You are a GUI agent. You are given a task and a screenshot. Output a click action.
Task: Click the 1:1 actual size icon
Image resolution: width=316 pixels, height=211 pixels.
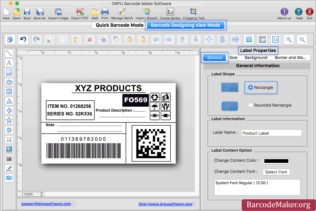pyautogui.click(x=276, y=39)
